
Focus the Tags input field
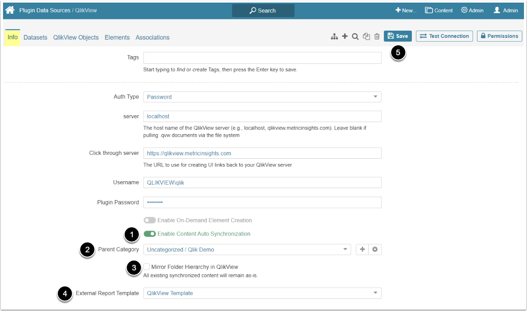click(x=262, y=58)
